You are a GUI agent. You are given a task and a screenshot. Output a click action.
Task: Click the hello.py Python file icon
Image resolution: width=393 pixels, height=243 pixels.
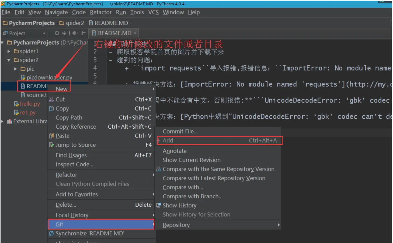click(x=16, y=104)
